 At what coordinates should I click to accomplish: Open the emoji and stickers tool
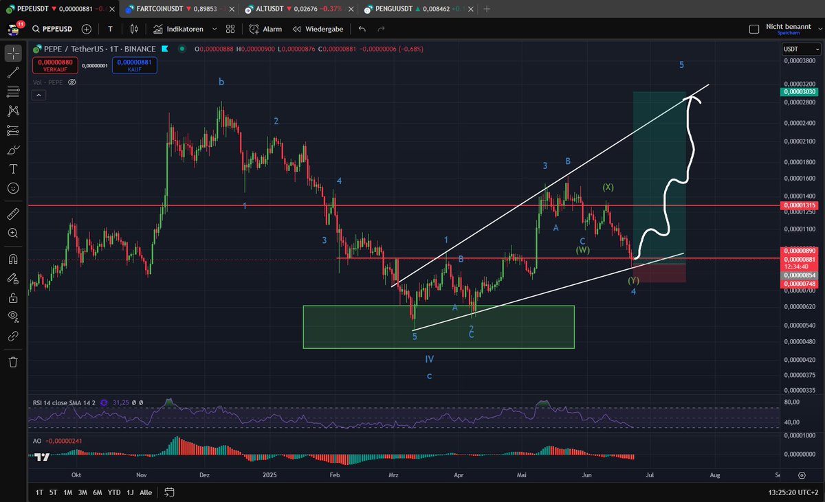(13, 187)
